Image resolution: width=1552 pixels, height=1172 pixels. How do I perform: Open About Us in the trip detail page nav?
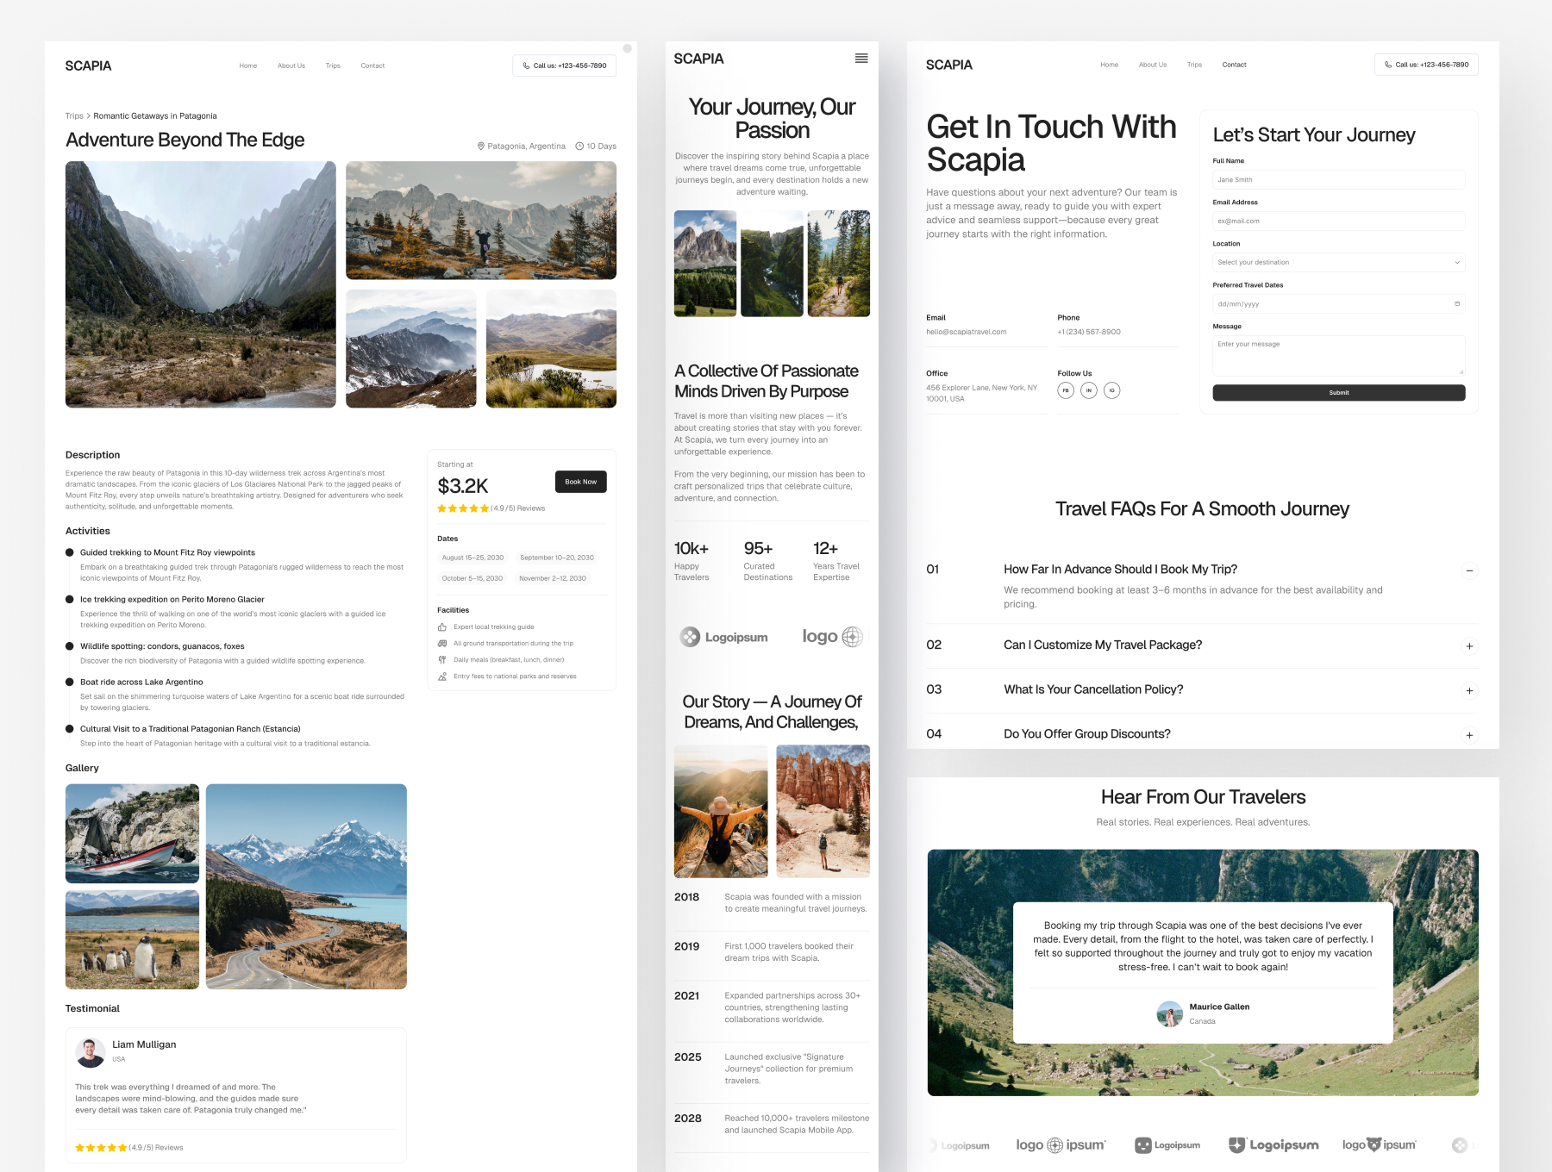pyautogui.click(x=291, y=65)
